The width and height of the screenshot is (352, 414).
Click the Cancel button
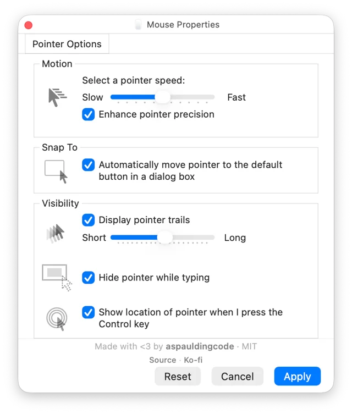[x=238, y=376]
